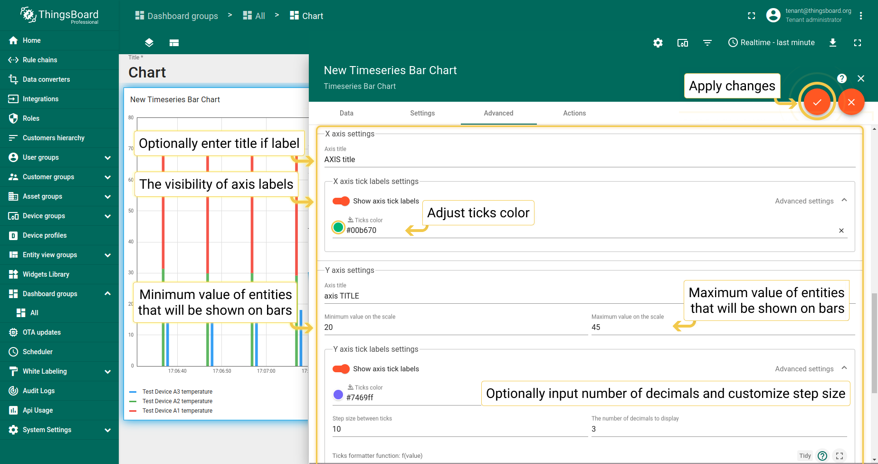
Task: Open dashboard settings gear
Action: tap(658, 43)
